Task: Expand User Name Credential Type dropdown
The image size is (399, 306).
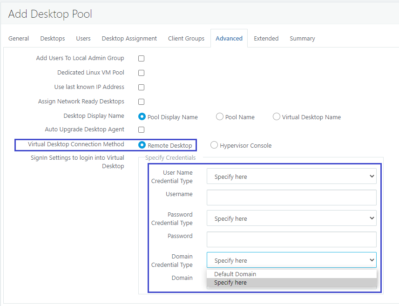Action: 291,176
